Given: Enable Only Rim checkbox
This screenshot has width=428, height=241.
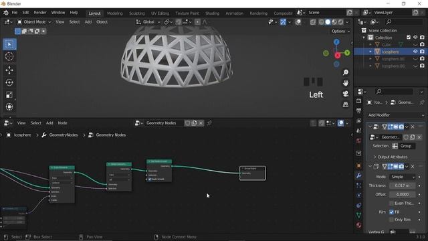Looking at the screenshot, I should pyautogui.click(x=391, y=220).
